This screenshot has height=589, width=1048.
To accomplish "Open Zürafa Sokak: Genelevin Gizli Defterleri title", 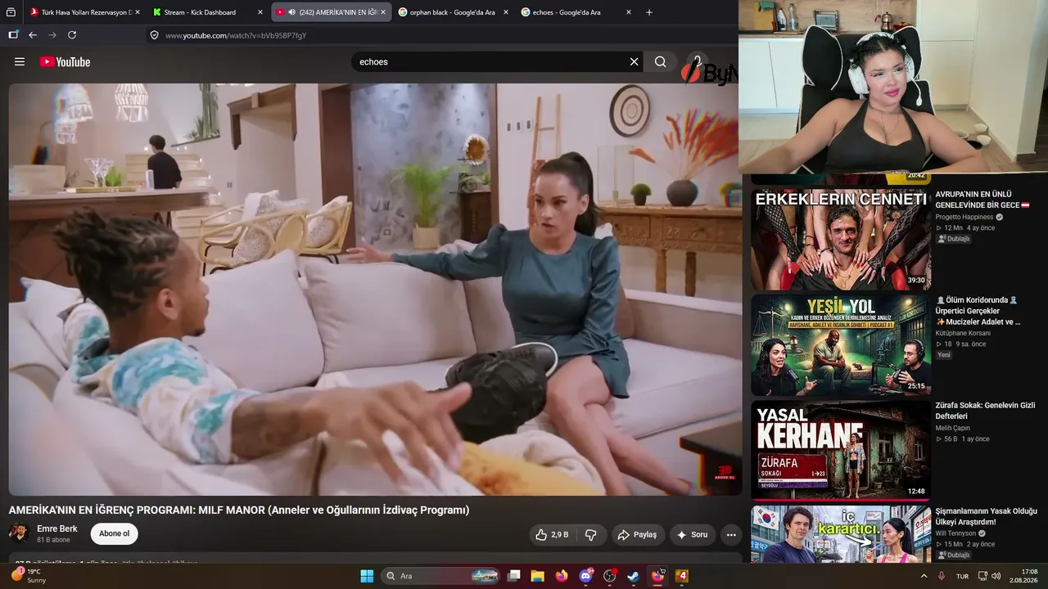I will tap(985, 411).
